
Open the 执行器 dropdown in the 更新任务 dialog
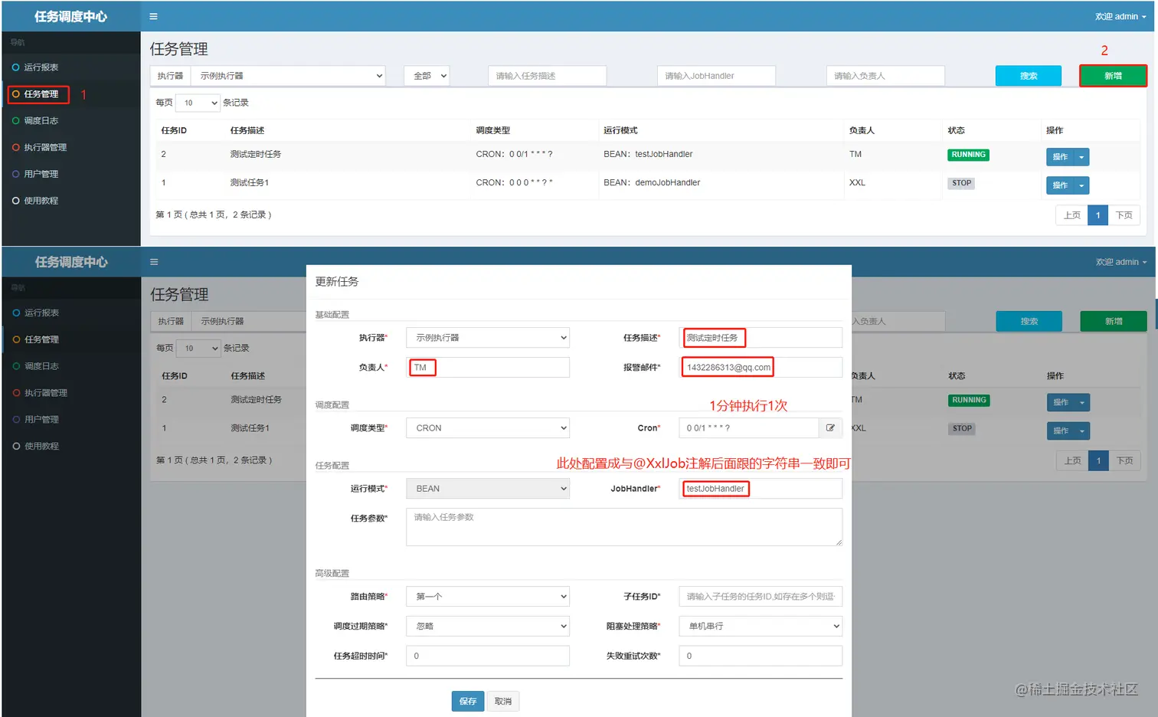[488, 338]
